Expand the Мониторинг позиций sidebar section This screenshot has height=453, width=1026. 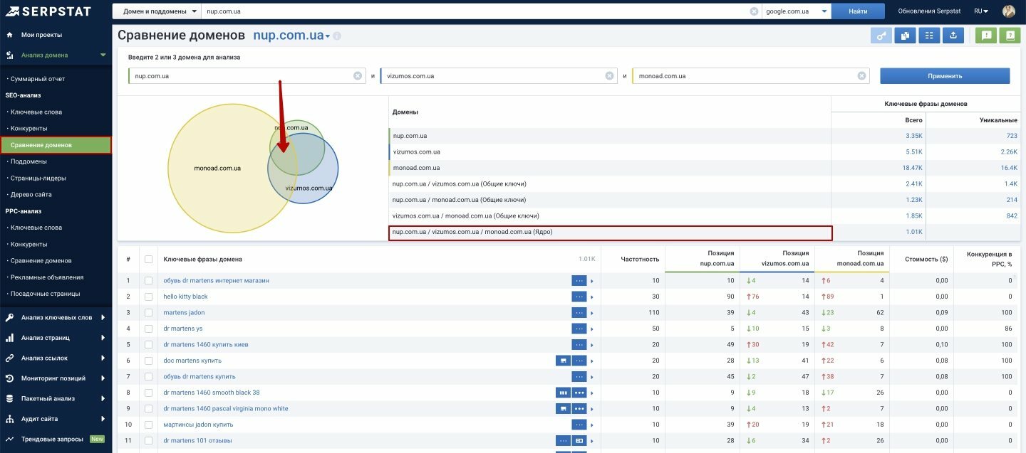point(103,378)
